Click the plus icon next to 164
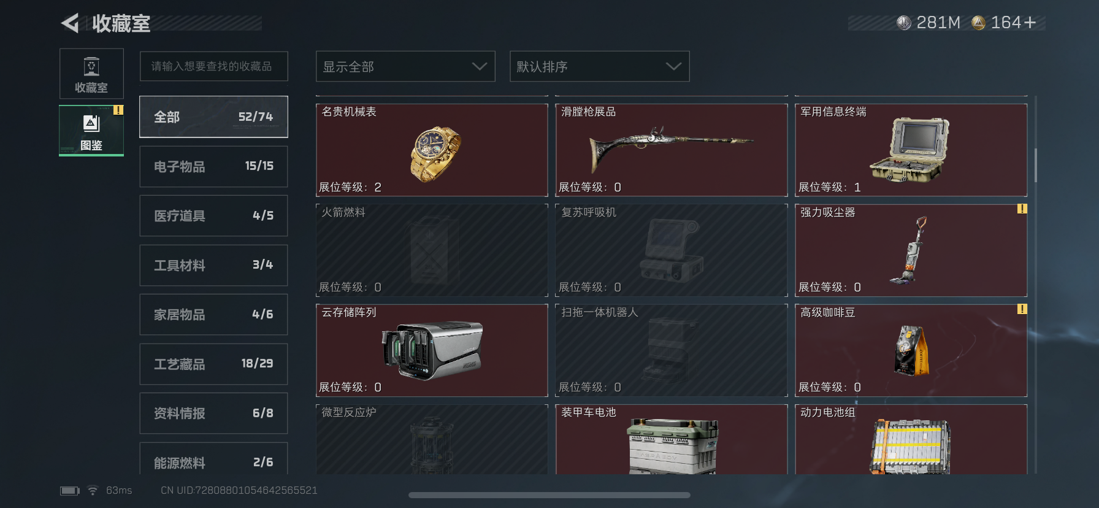Screen dimensions: 1099x508 pos(1030,23)
